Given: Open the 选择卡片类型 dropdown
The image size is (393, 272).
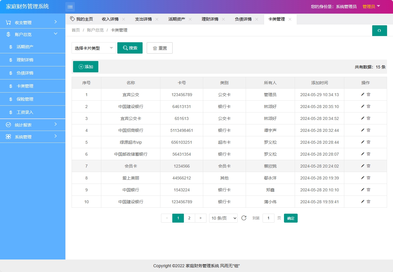Looking at the screenshot, I should coord(94,48).
